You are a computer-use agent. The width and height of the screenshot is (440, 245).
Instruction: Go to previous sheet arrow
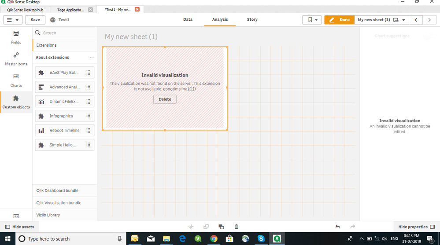pyautogui.click(x=416, y=20)
